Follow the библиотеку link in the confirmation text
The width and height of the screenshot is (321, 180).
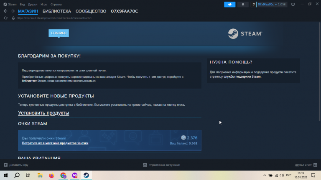[29, 81]
